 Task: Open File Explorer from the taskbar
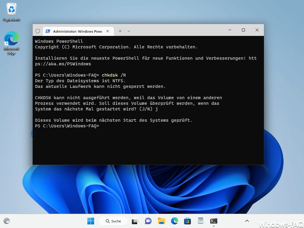[161, 221]
